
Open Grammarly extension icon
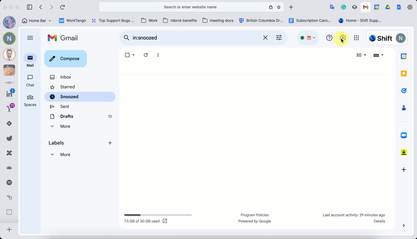click(344, 7)
